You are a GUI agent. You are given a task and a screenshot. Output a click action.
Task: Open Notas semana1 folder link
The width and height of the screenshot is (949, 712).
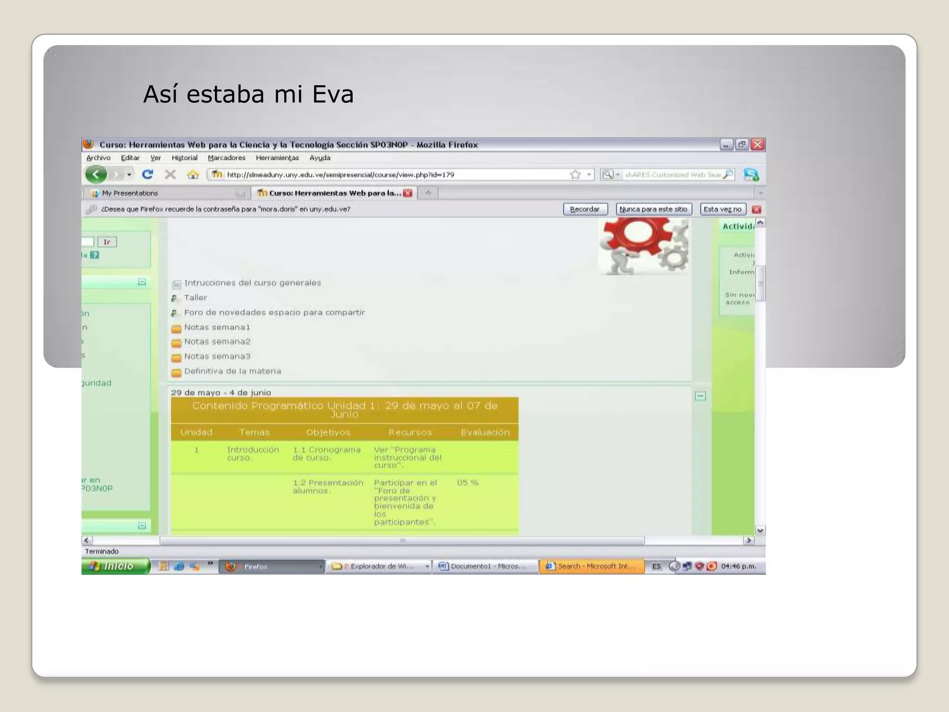(217, 327)
